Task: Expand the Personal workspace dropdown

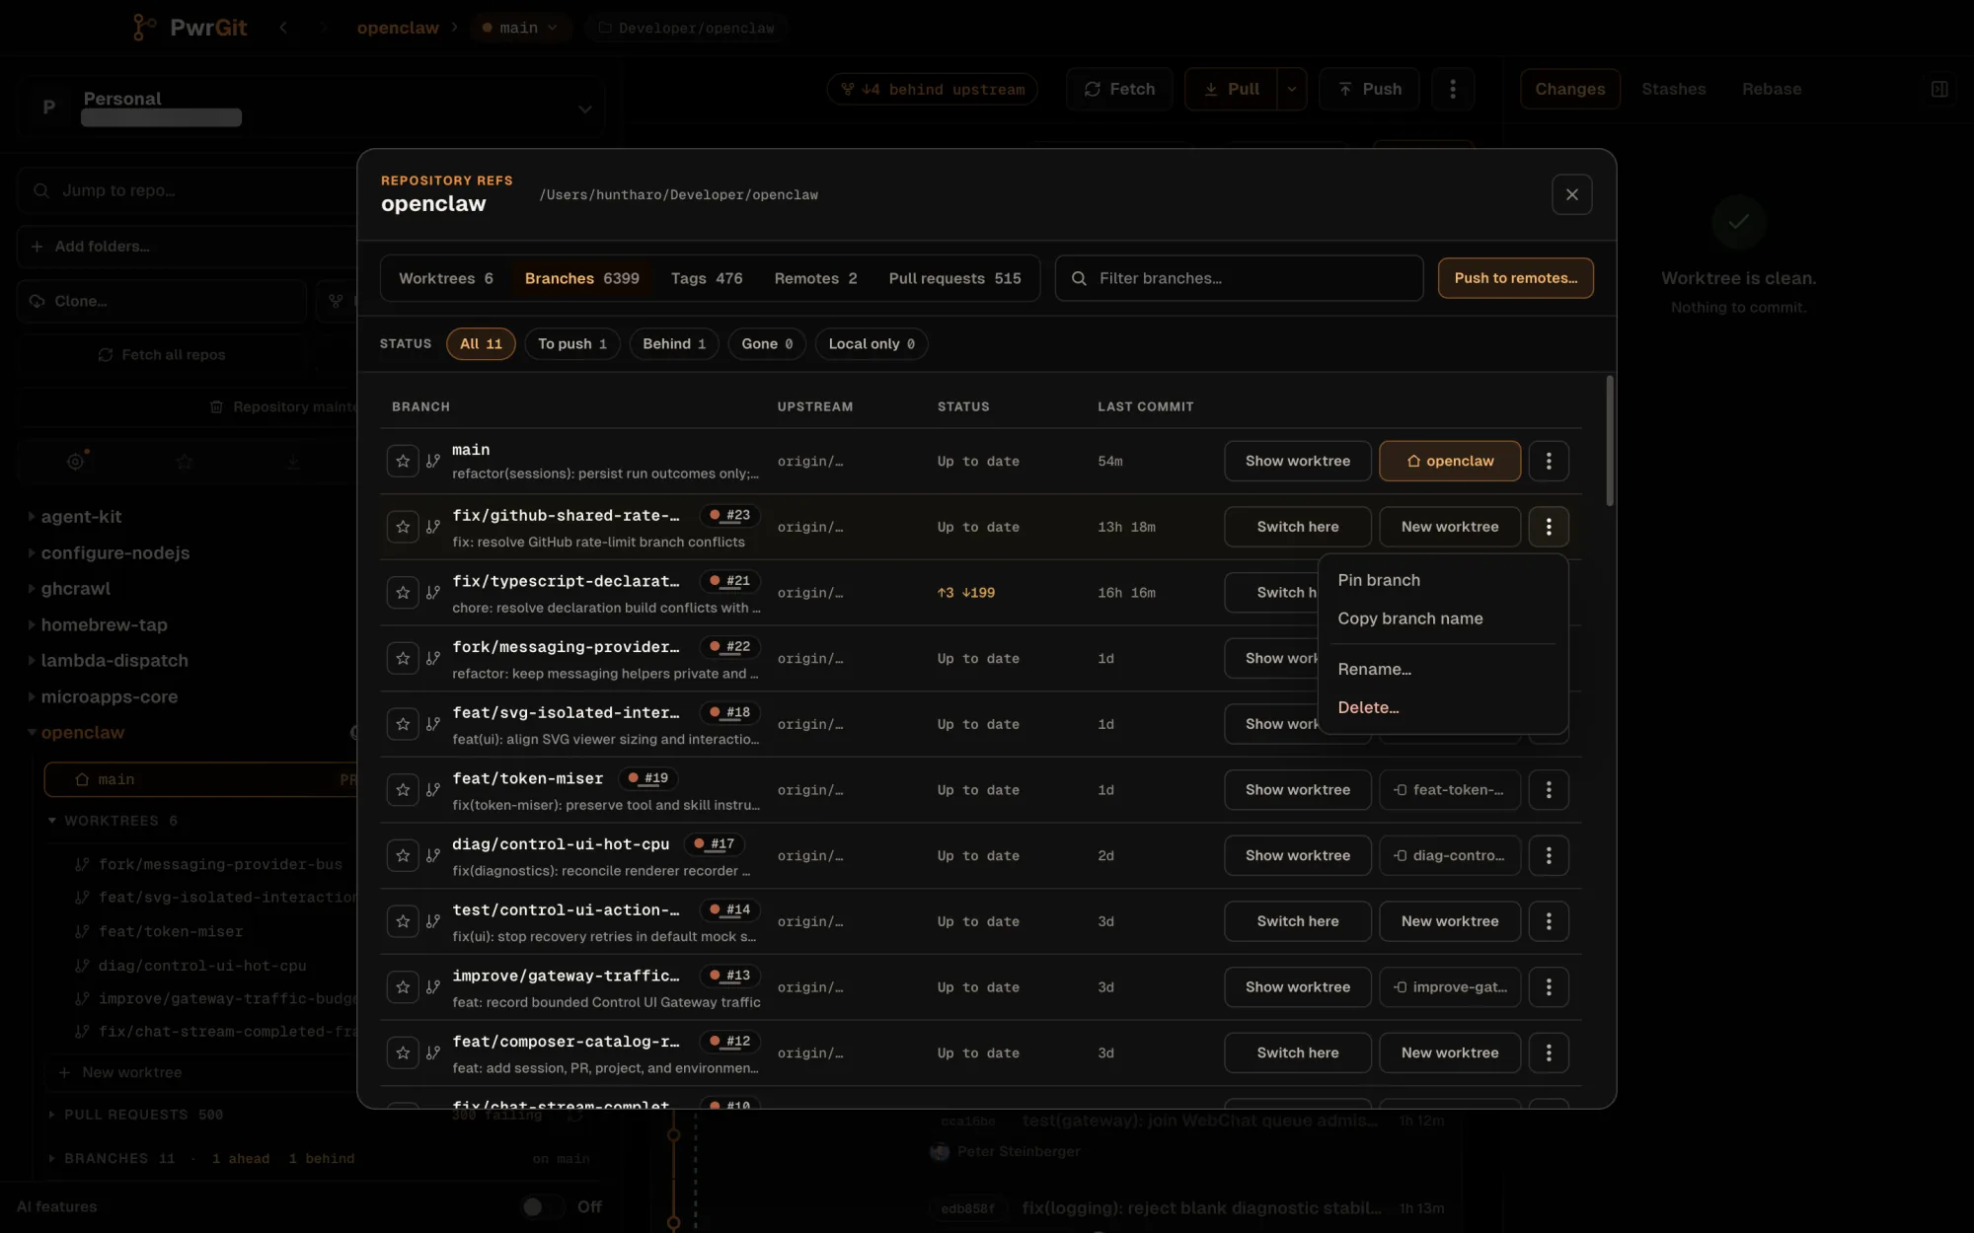Action: pos(584,109)
